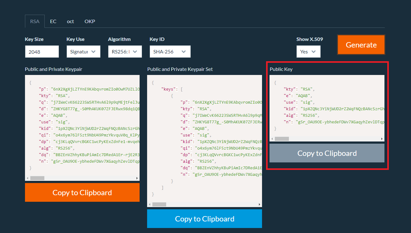The width and height of the screenshot is (411, 233).
Task: Click right scroll arrow of Public Key box
Action: click(382, 139)
